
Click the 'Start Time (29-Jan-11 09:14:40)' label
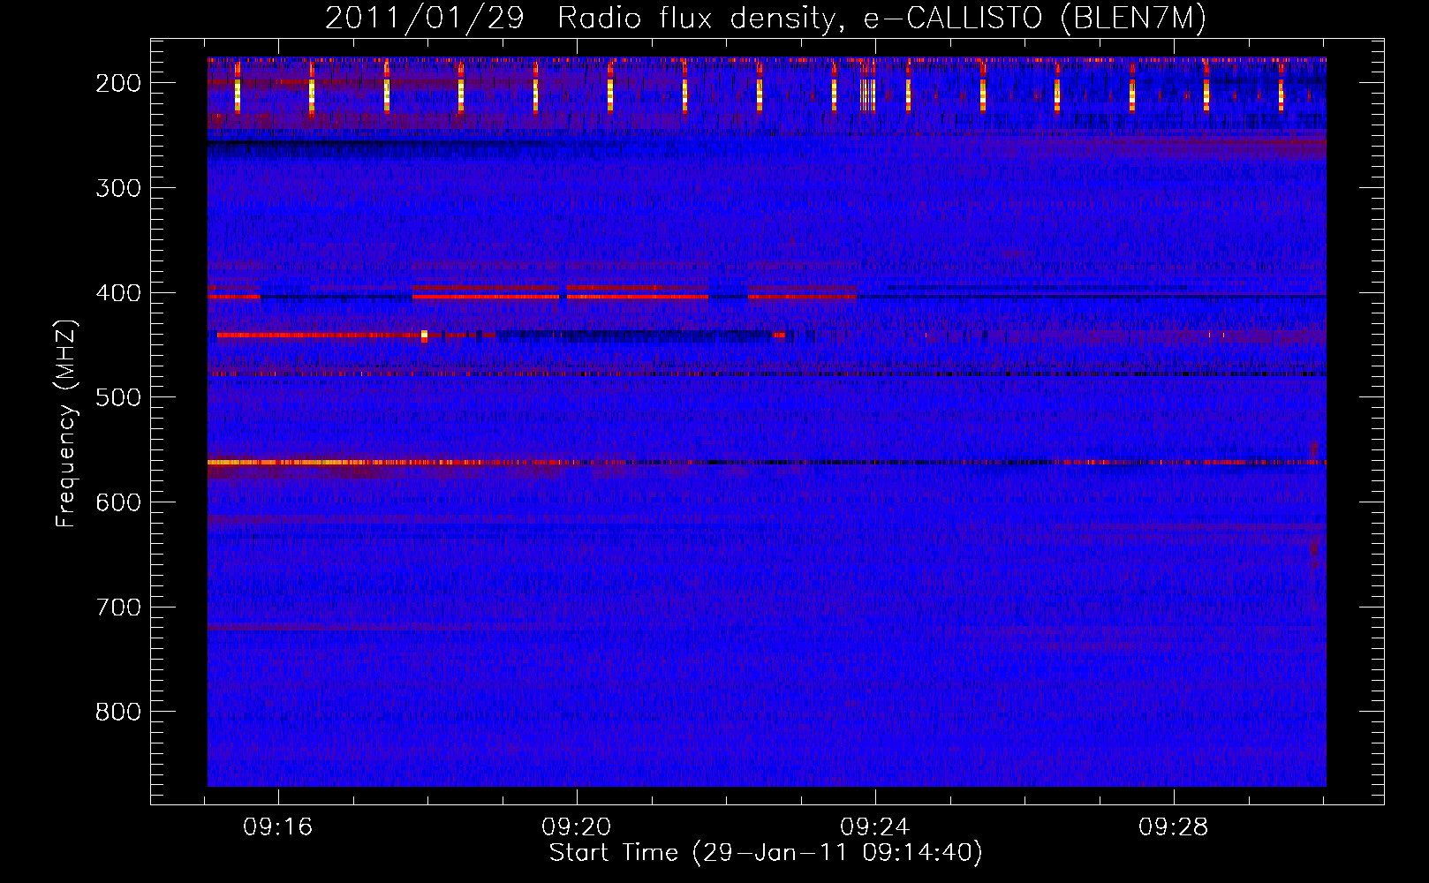point(766,853)
